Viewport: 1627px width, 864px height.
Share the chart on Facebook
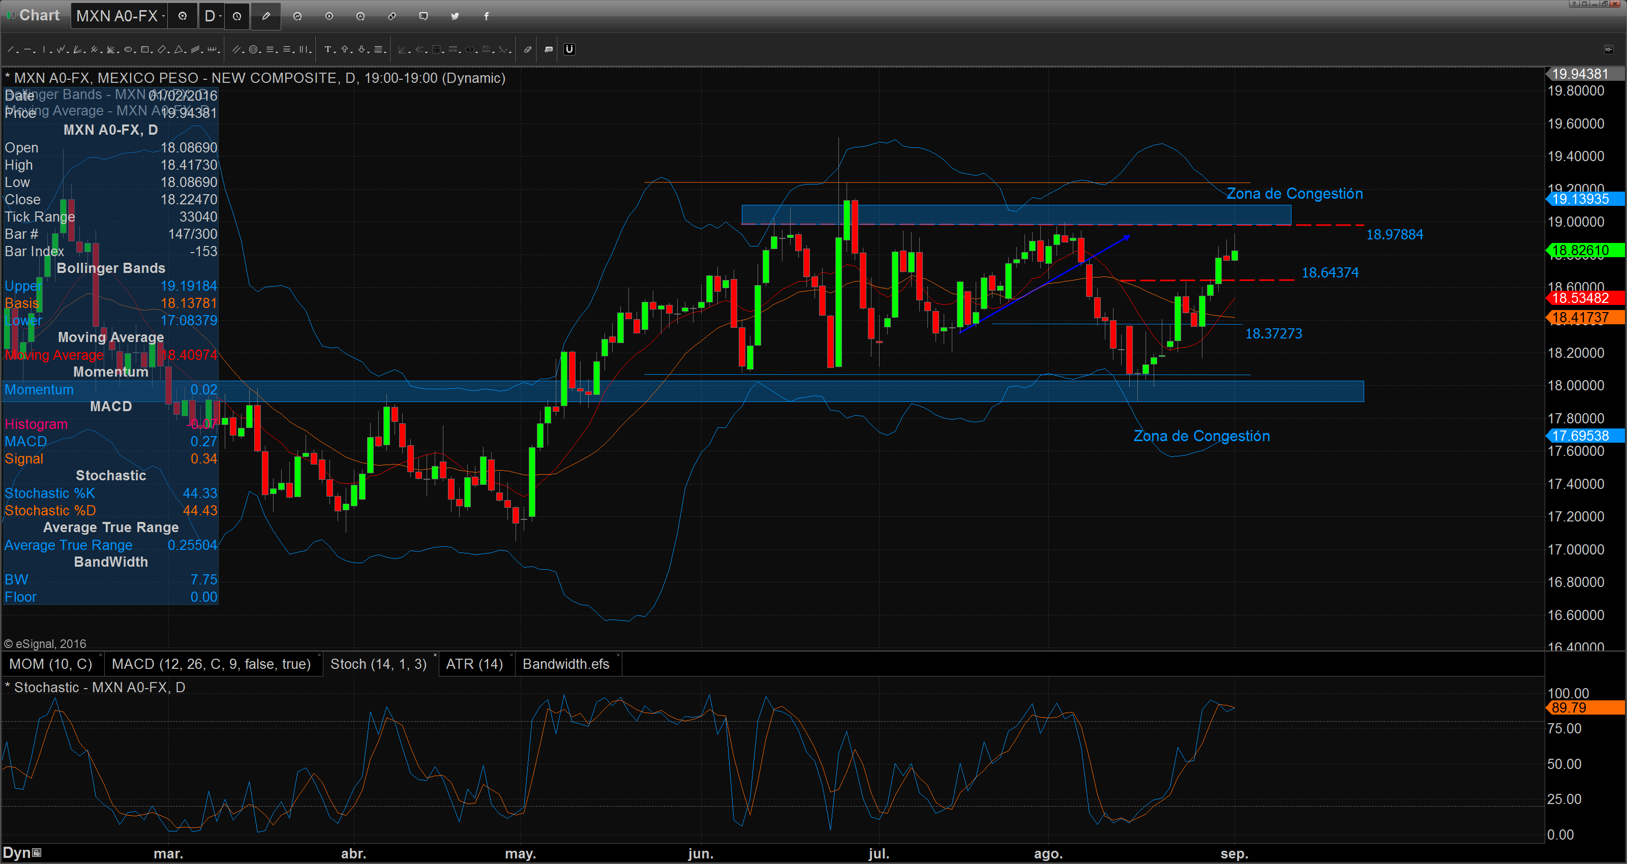(487, 16)
